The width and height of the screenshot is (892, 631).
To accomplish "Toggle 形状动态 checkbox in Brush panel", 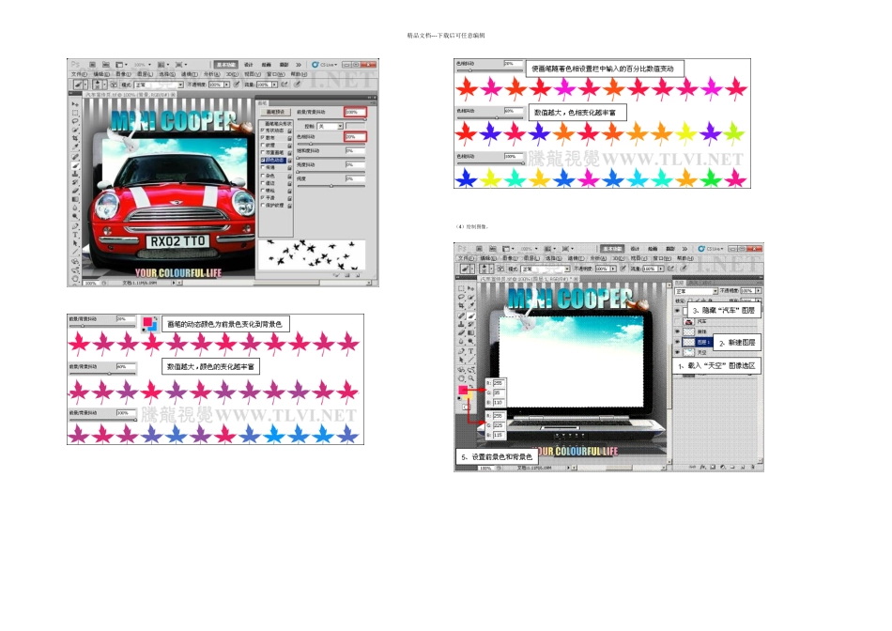I will (262, 131).
